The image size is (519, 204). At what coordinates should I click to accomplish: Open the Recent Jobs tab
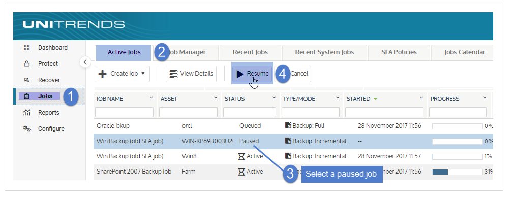pyautogui.click(x=250, y=52)
